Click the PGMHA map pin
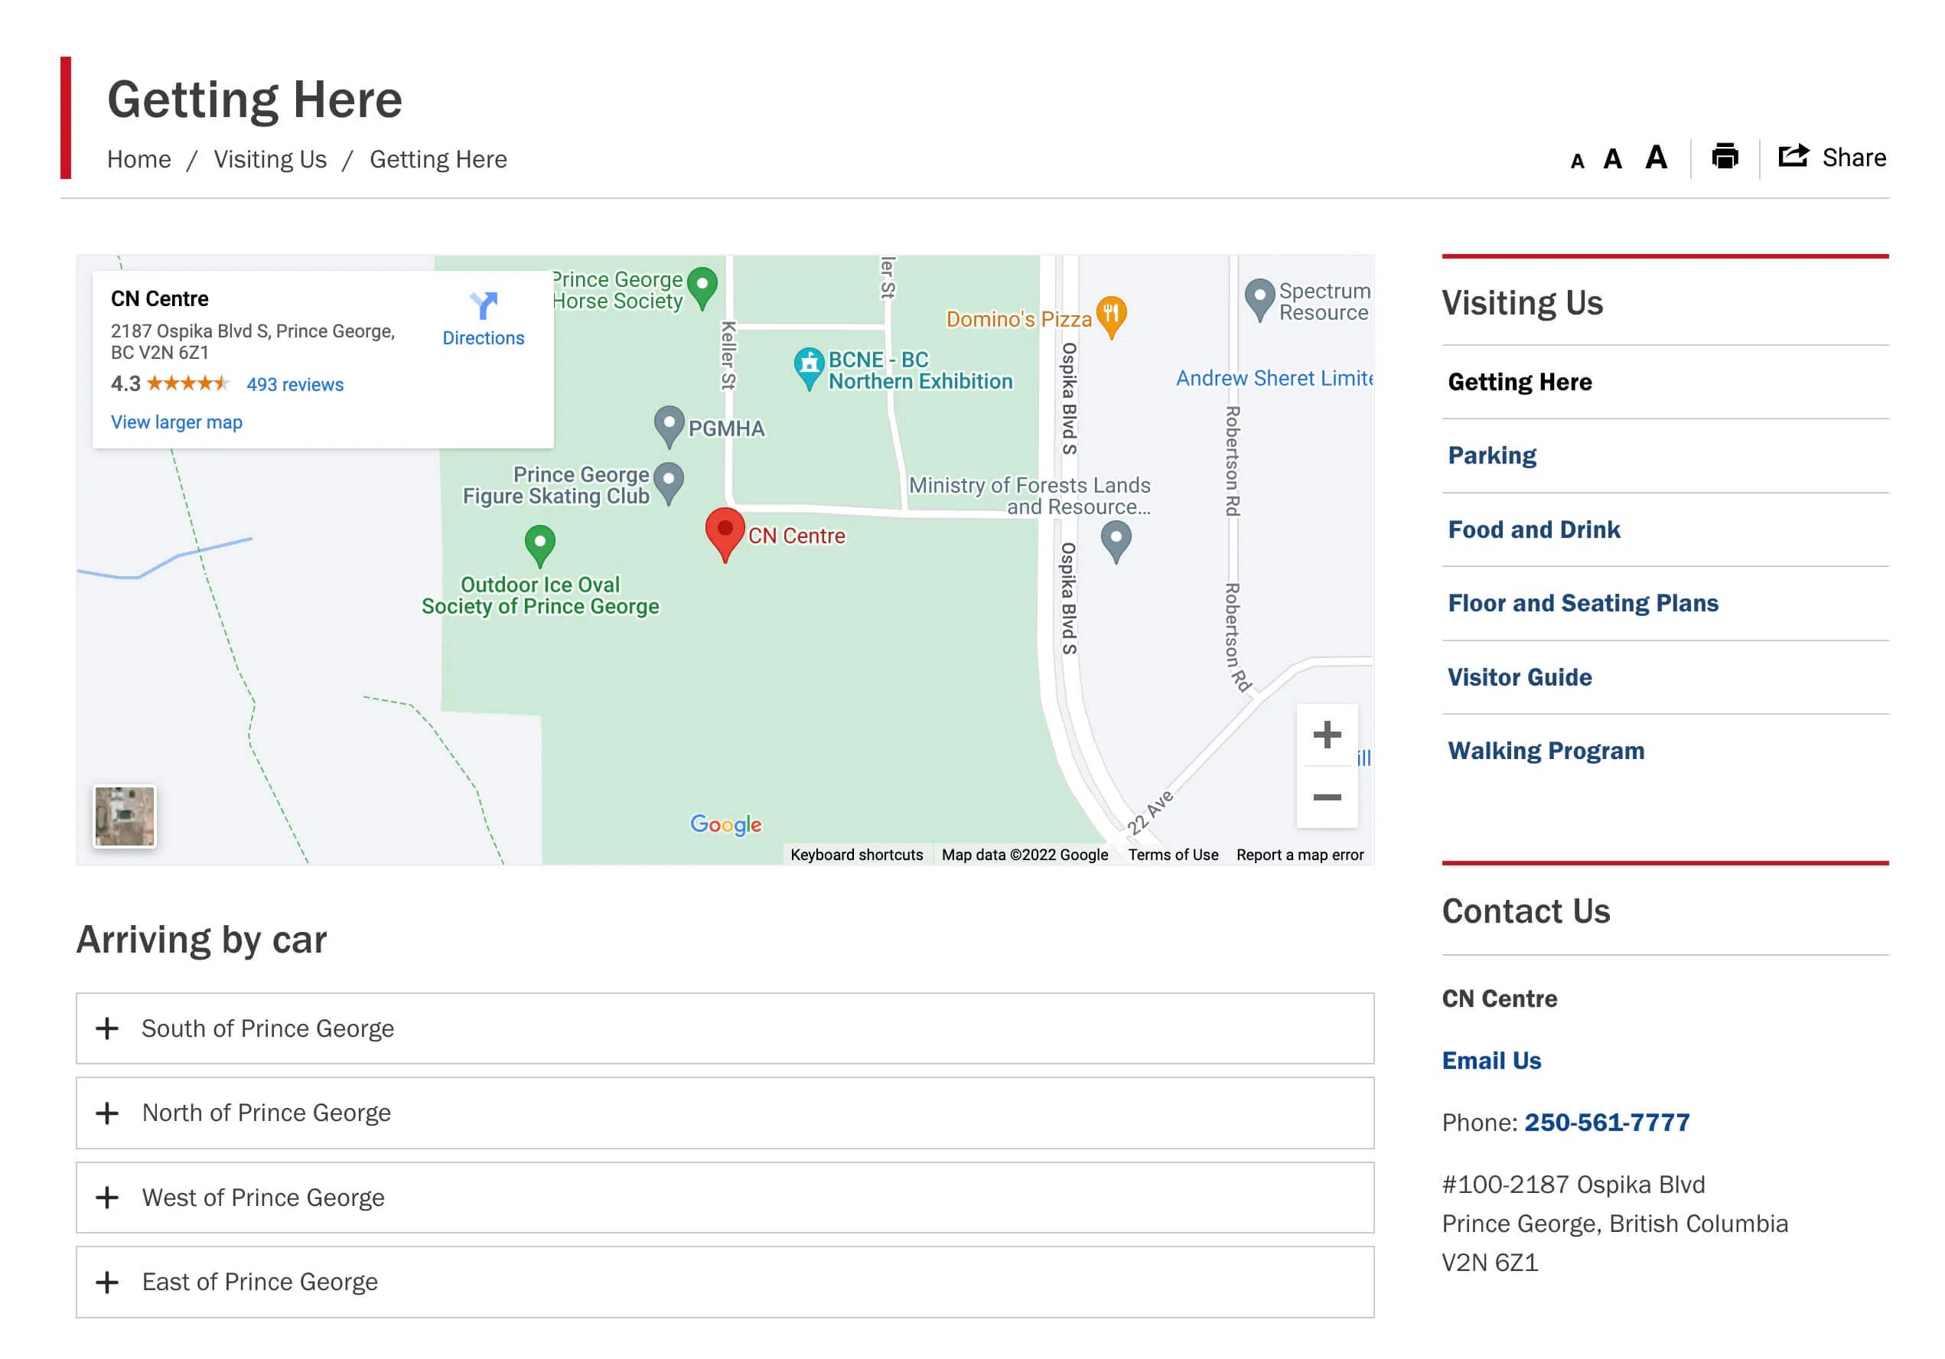The width and height of the screenshot is (1945, 1359). click(x=669, y=426)
